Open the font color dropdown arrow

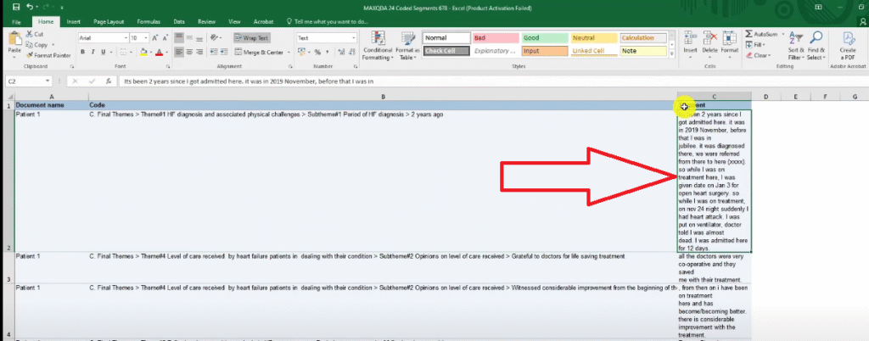tap(165, 53)
